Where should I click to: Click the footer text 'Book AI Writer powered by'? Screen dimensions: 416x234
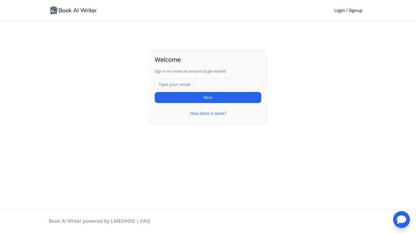pos(79,221)
